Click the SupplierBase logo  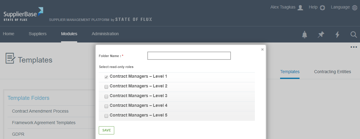[23, 14]
